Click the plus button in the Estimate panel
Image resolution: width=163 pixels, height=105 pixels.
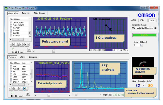[x=10, y=89]
